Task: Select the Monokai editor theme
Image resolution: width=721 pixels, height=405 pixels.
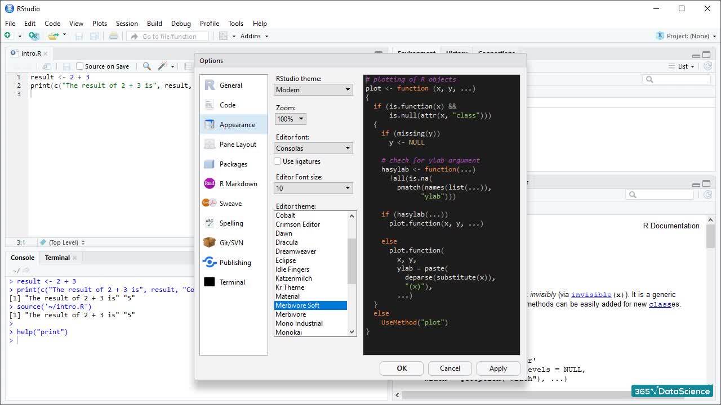Action: (310, 332)
